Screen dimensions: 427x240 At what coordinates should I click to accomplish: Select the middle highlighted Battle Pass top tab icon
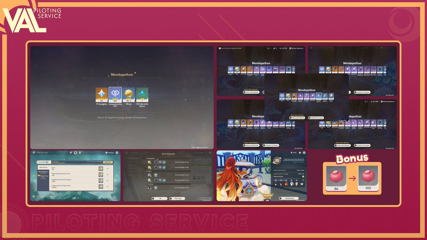pos(75,153)
